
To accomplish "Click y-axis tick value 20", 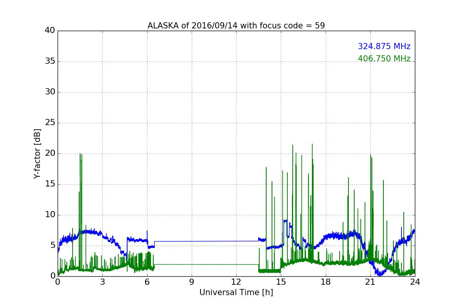I will (x=50, y=153).
